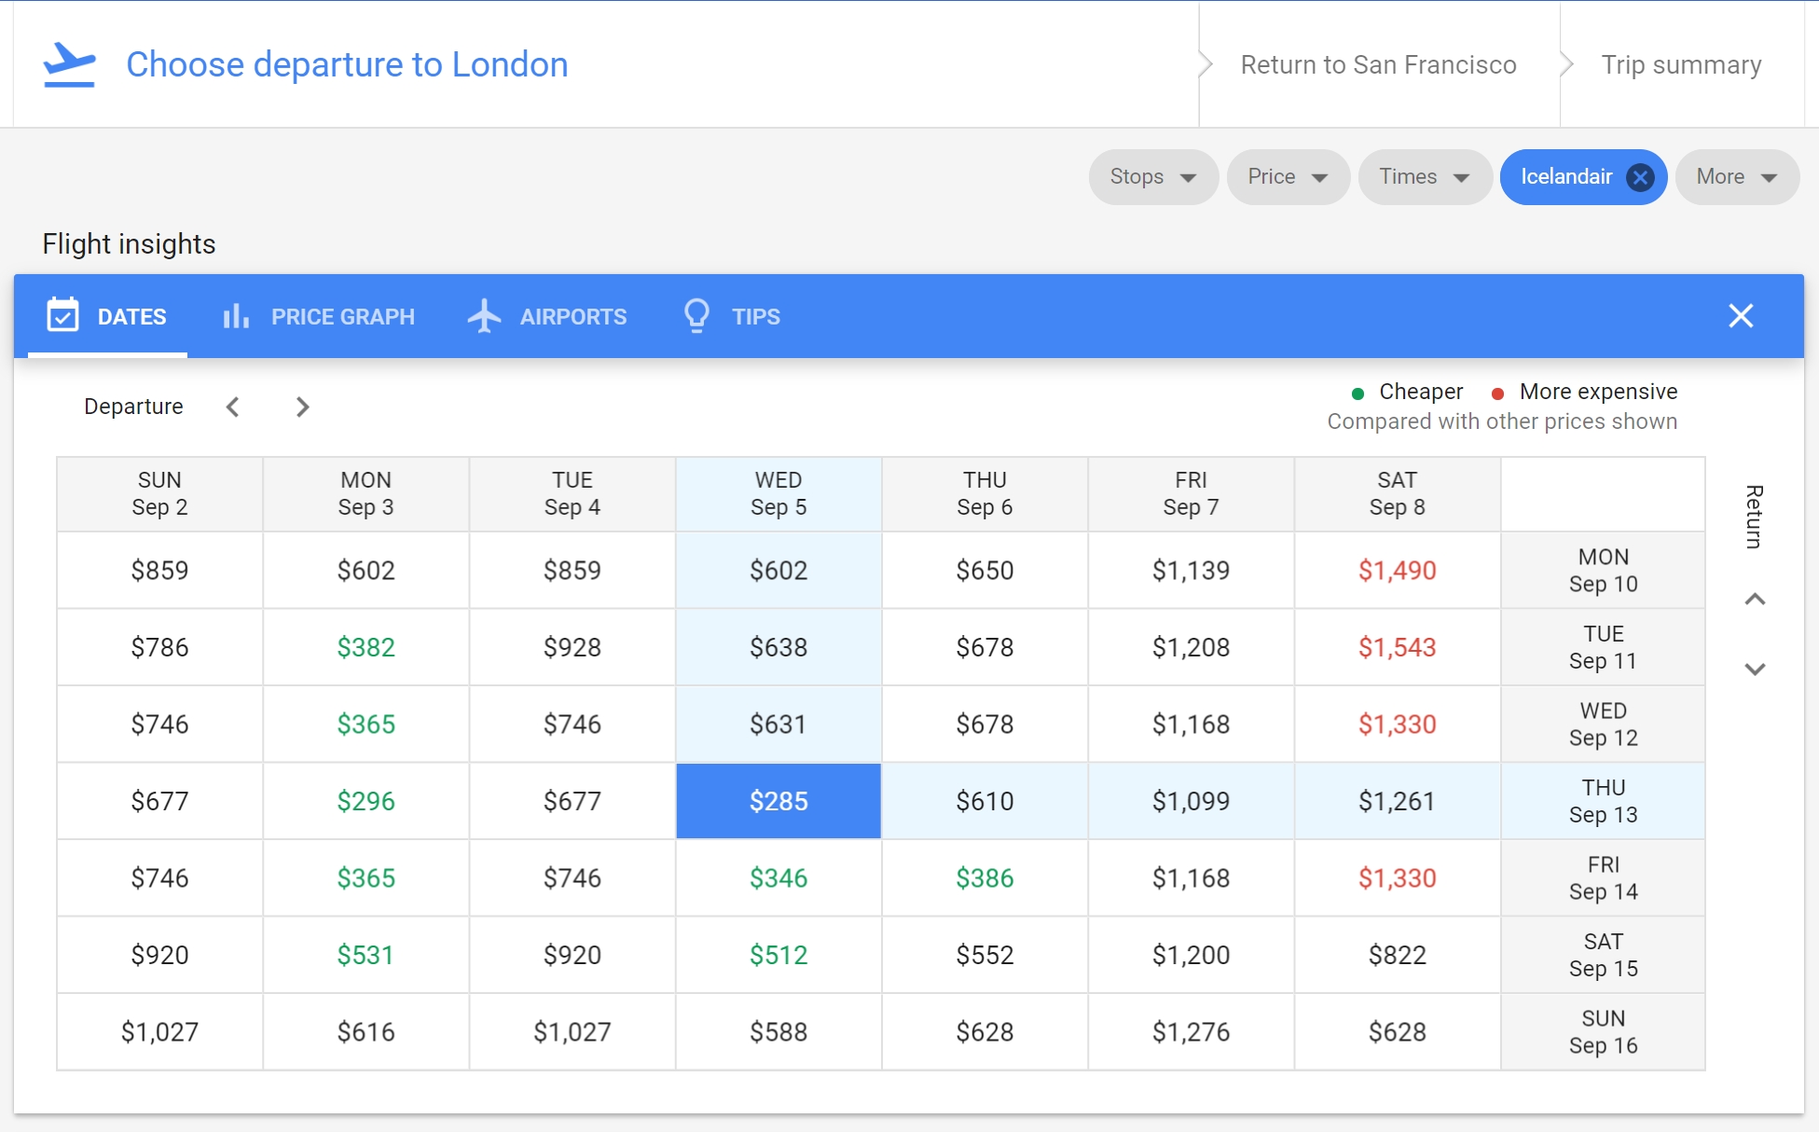Navigate to previous week using back arrow

pos(233,407)
